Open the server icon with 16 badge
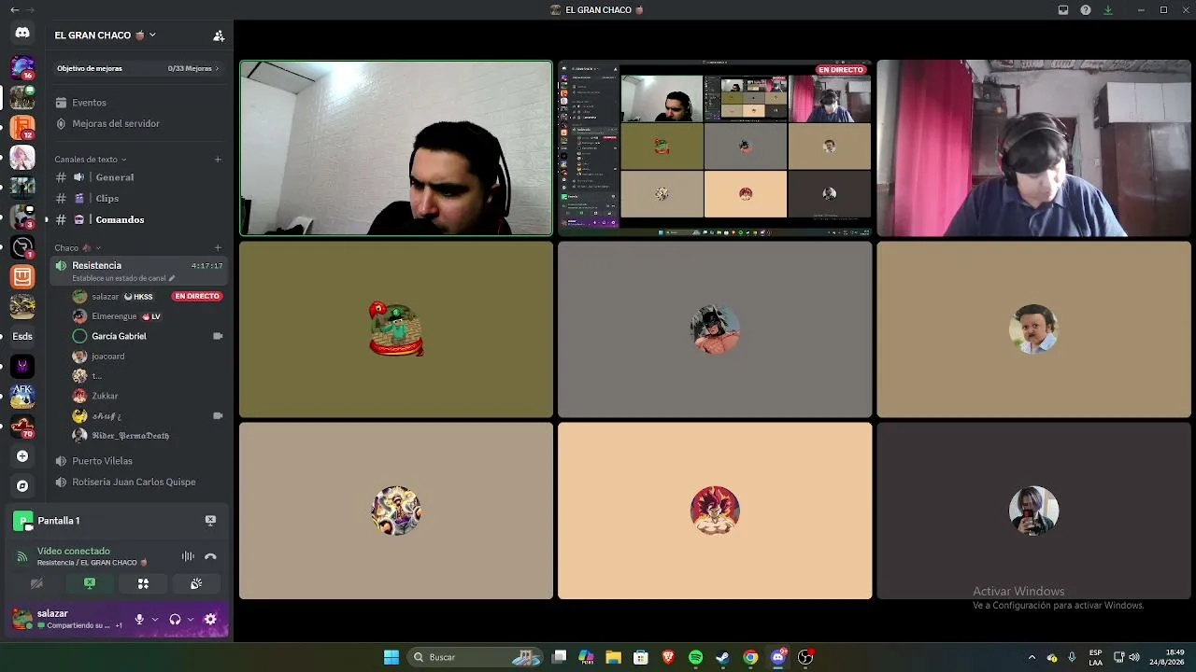The width and height of the screenshot is (1196, 672). point(22,67)
